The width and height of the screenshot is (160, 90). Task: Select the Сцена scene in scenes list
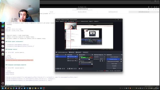point(61,57)
